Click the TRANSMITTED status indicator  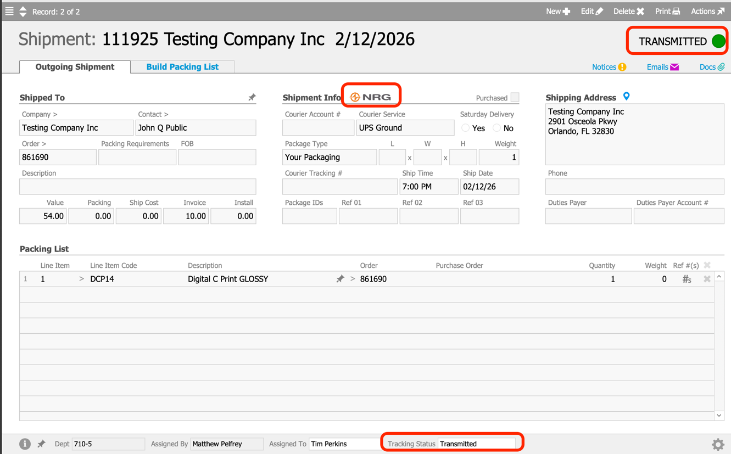point(677,41)
